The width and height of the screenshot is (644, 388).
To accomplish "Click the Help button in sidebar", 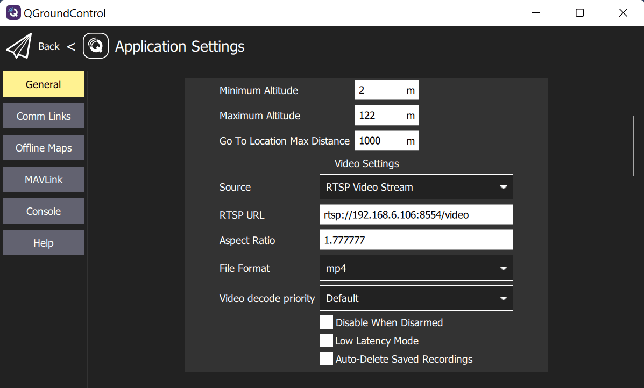I will click(44, 243).
